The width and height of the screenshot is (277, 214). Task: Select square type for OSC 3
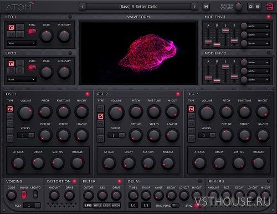click(x=191, y=131)
